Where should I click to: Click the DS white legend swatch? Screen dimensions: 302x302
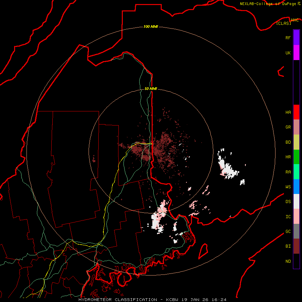[x=296, y=201]
